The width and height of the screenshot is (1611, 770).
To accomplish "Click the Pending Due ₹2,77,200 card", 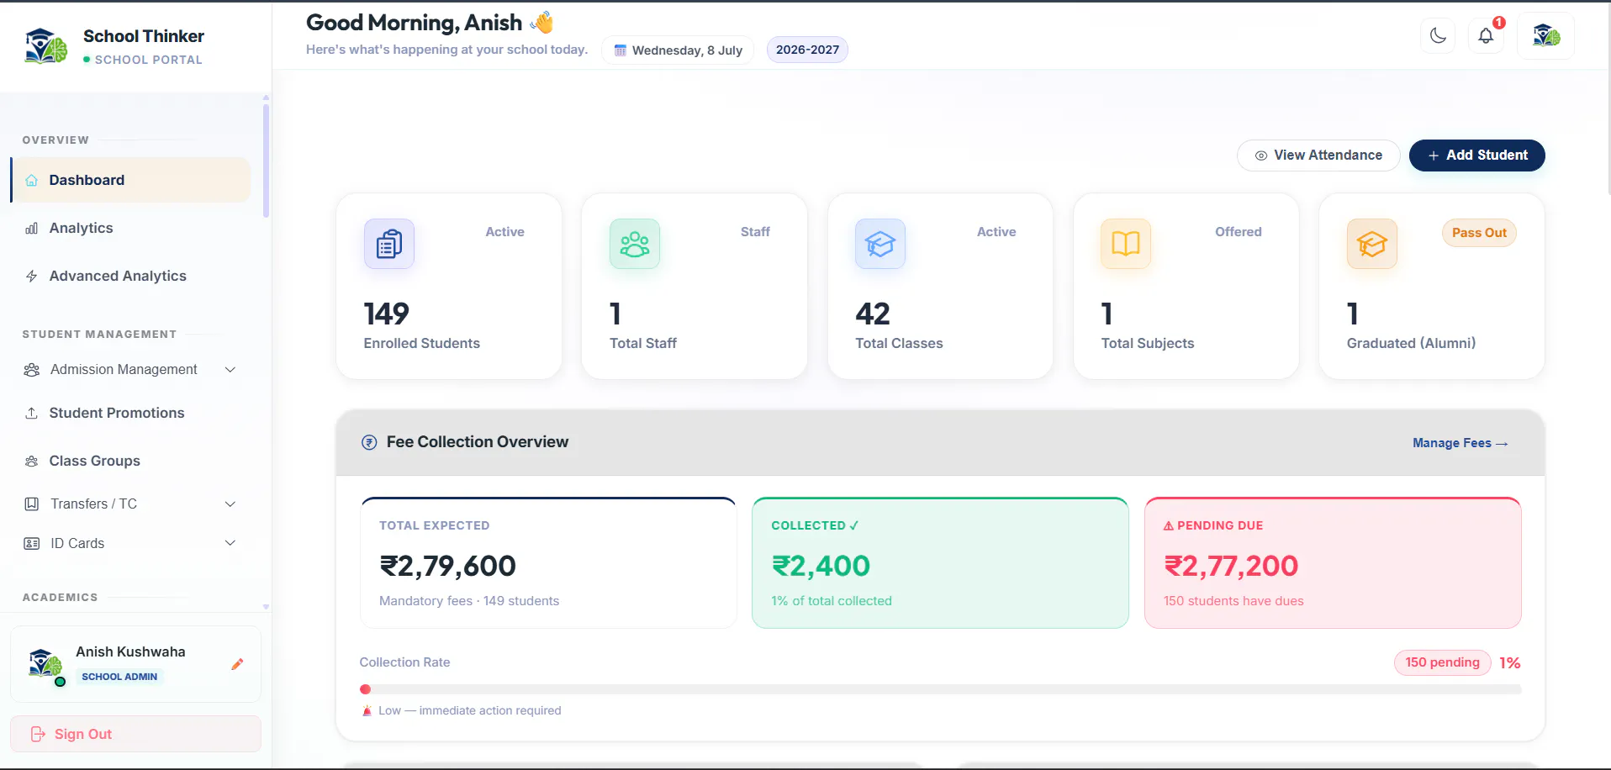I will (x=1333, y=562).
